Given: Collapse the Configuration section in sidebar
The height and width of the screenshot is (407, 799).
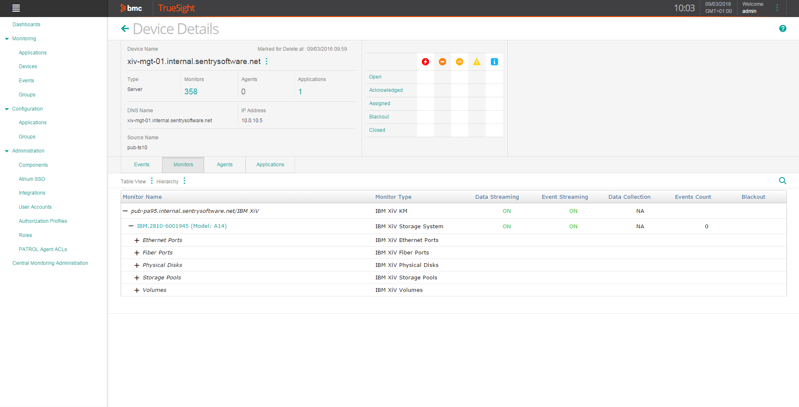Looking at the screenshot, I should click(x=7, y=109).
